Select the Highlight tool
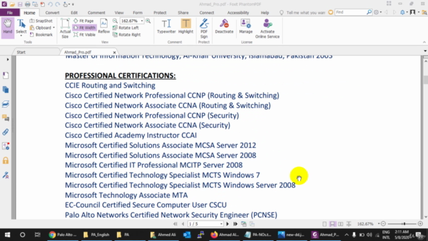The width and height of the screenshot is (428, 241). pos(186,26)
